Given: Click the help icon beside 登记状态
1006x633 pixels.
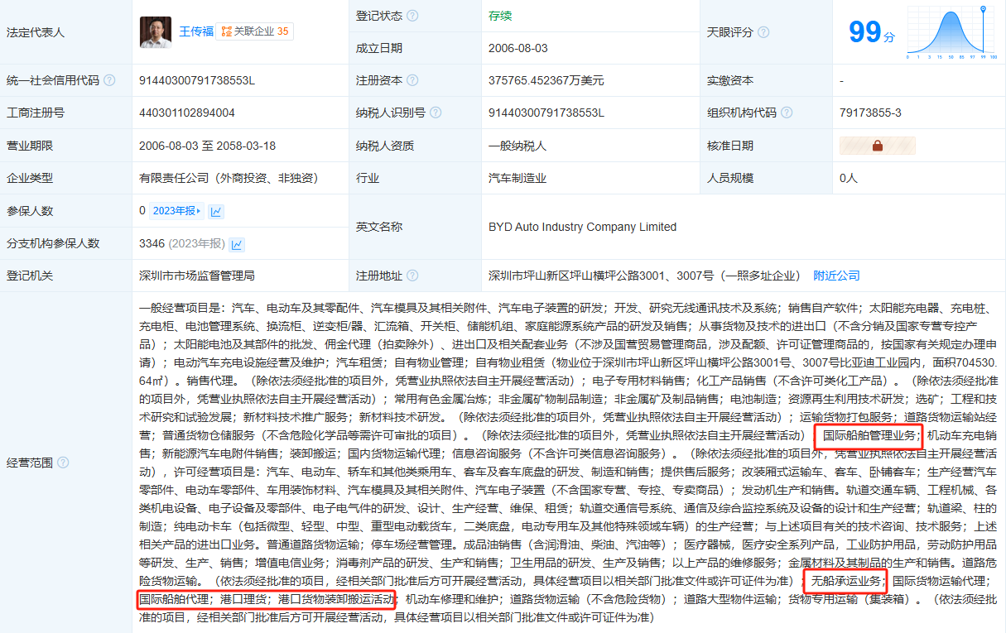Looking at the screenshot, I should click(412, 16).
